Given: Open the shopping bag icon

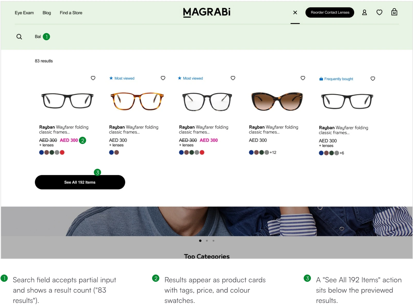Looking at the screenshot, I should 394,12.
